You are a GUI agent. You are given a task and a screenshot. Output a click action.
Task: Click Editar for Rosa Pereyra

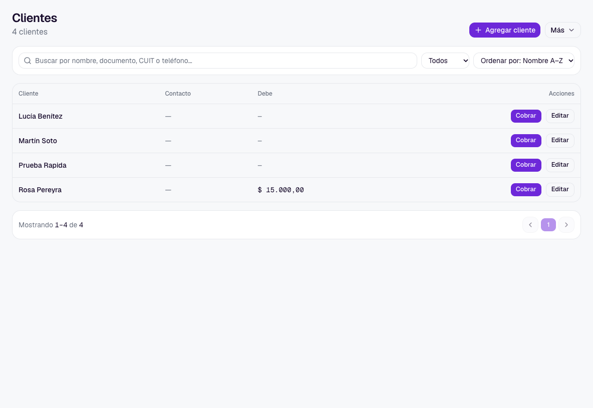560,189
